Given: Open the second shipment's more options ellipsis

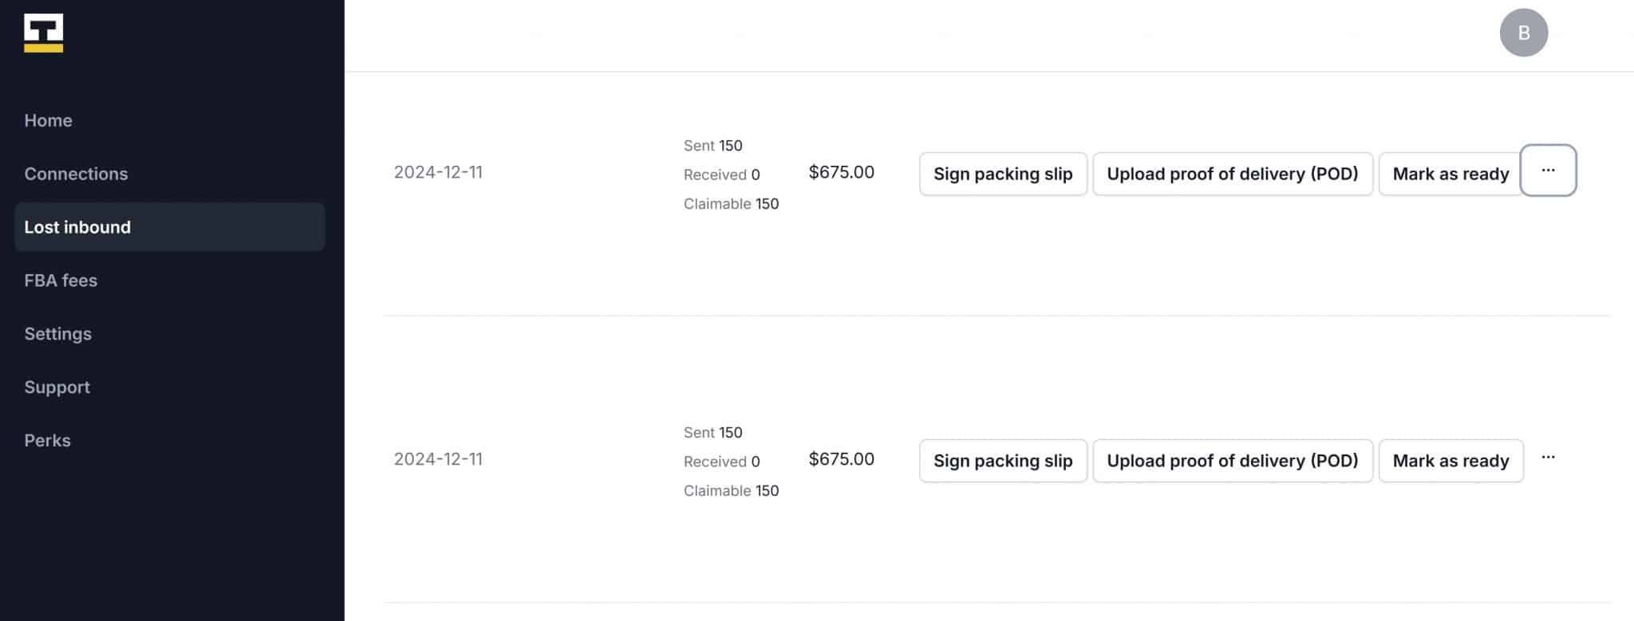Looking at the screenshot, I should (1548, 458).
